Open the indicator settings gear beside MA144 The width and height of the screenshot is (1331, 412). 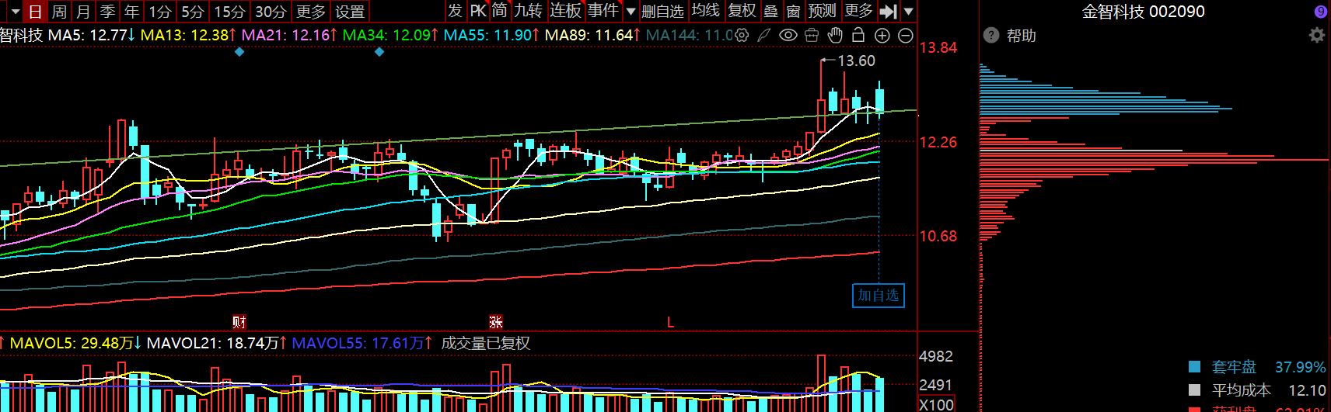[742, 35]
